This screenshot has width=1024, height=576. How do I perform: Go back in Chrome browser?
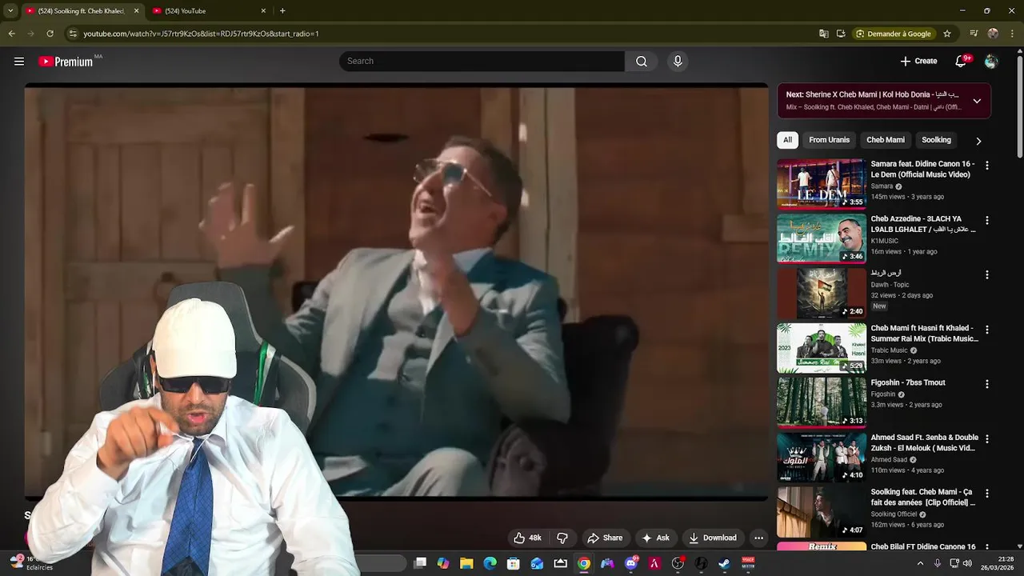pyautogui.click(x=11, y=34)
